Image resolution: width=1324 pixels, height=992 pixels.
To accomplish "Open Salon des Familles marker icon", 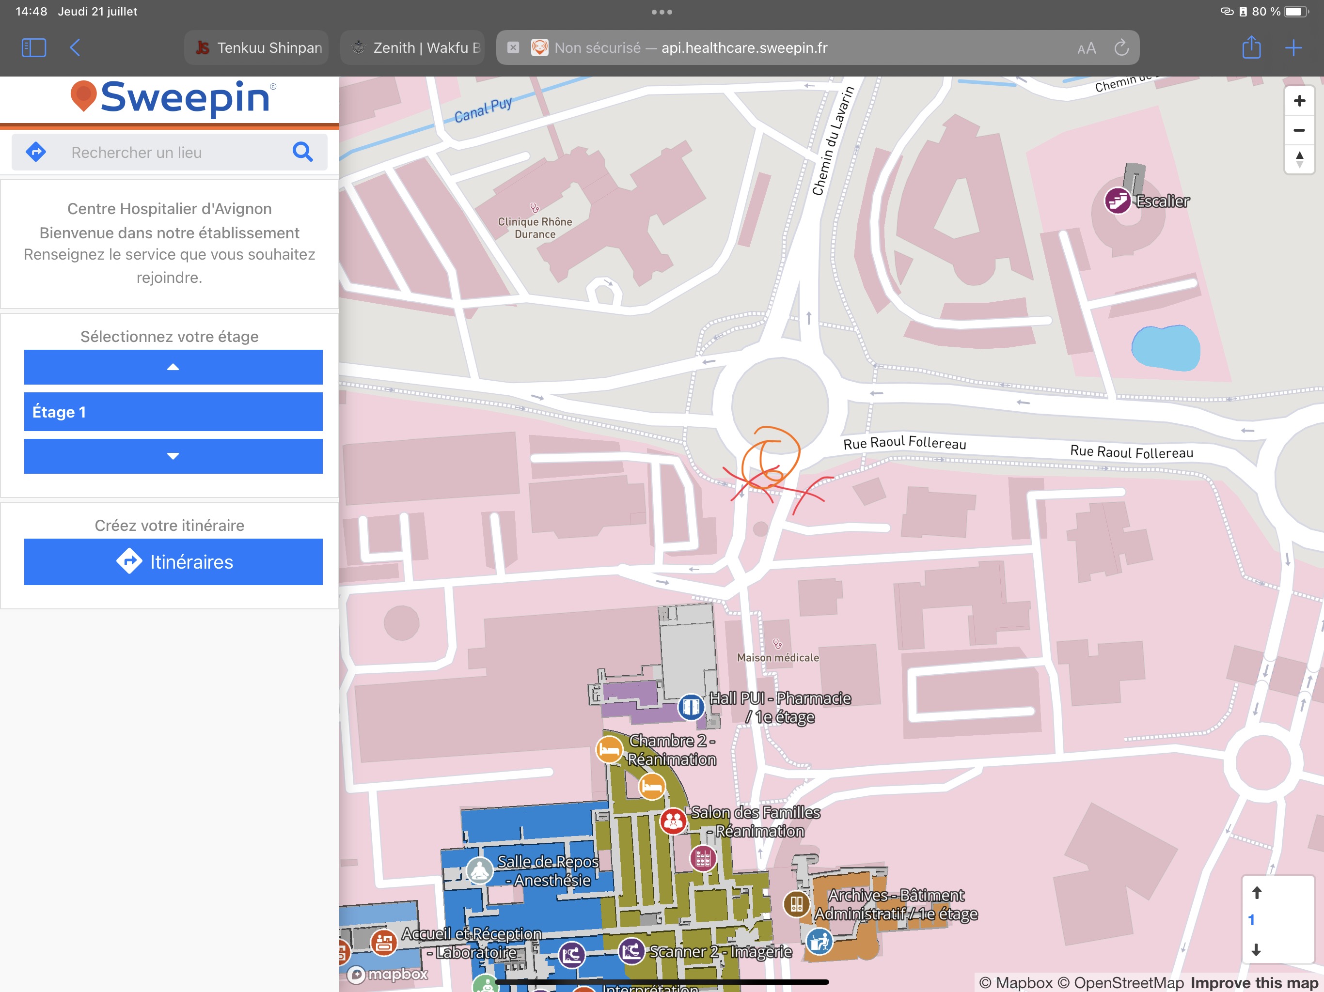I will point(673,821).
